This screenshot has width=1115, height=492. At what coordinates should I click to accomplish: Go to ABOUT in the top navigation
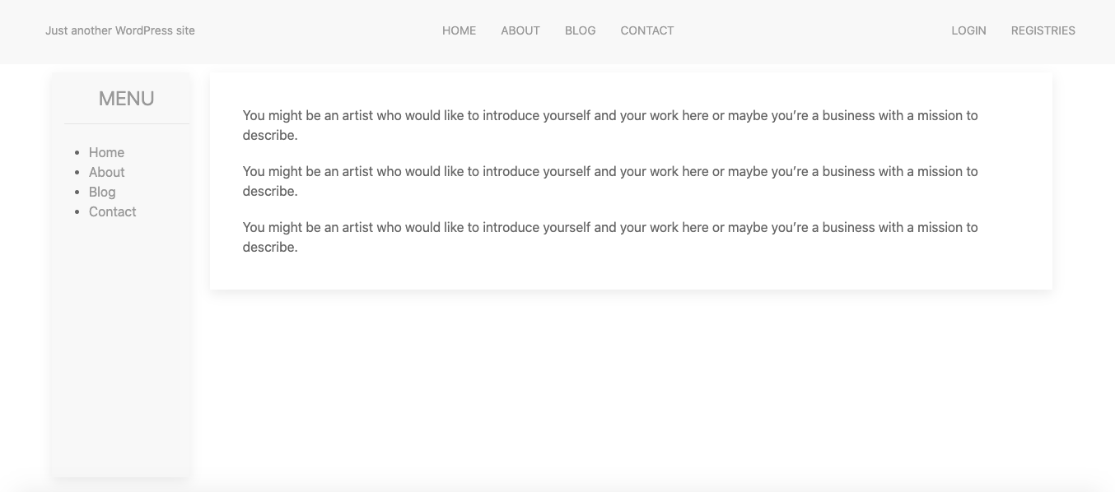pyautogui.click(x=520, y=30)
